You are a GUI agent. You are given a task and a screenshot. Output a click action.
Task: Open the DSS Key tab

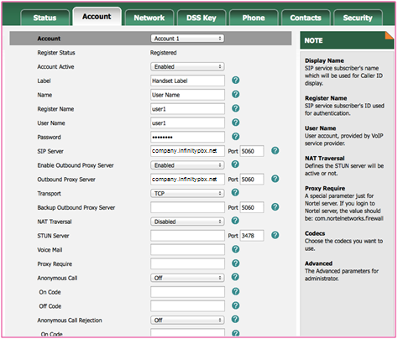pos(202,18)
